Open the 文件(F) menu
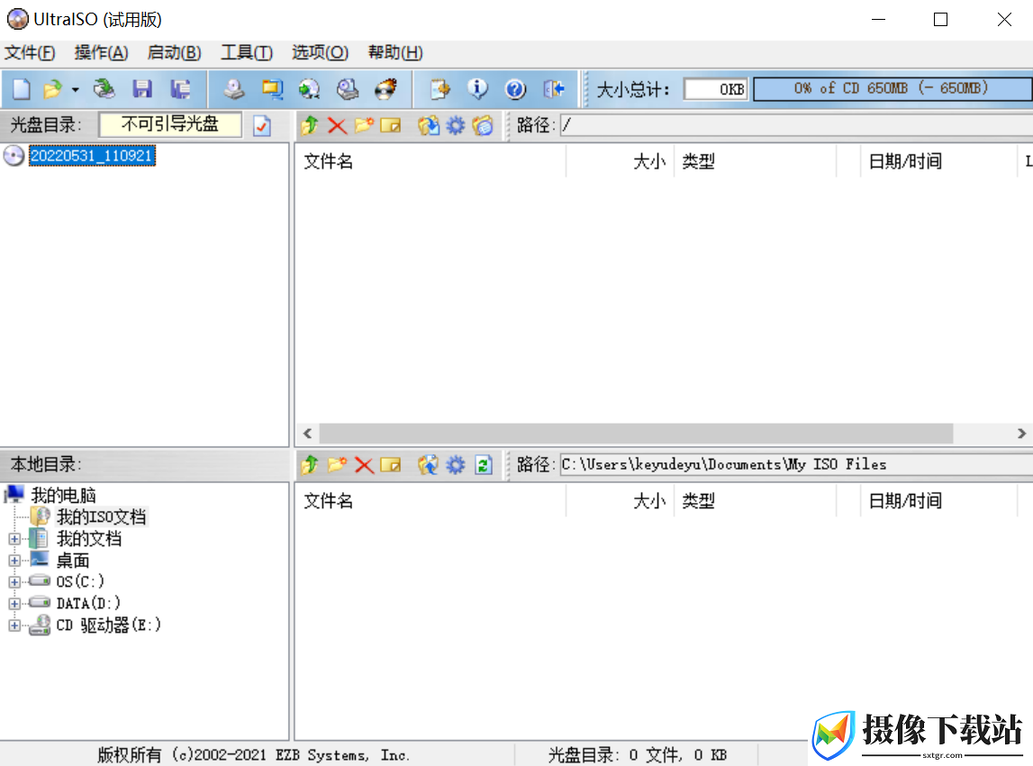 click(30, 53)
